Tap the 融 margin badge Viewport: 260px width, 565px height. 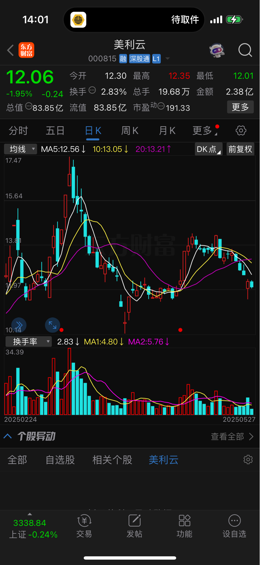tap(123, 59)
